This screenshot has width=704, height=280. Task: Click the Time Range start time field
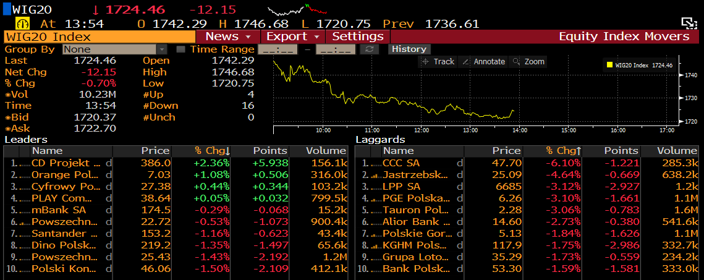(x=278, y=49)
